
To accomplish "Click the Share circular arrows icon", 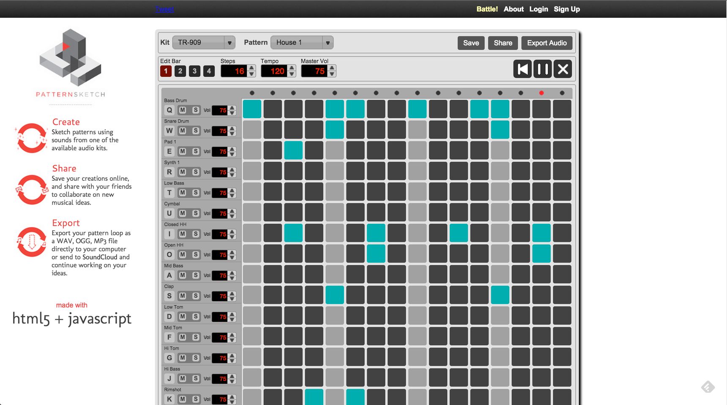I will coord(32,190).
